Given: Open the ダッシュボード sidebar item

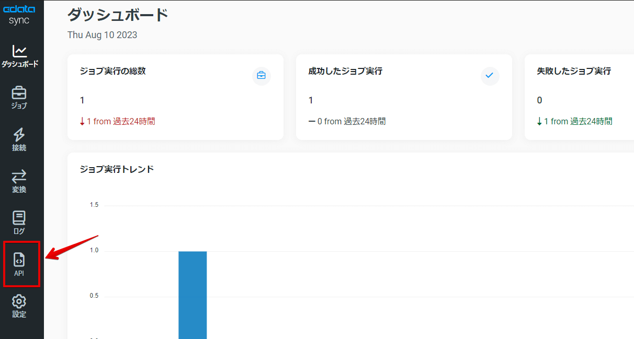Looking at the screenshot, I should point(19,57).
